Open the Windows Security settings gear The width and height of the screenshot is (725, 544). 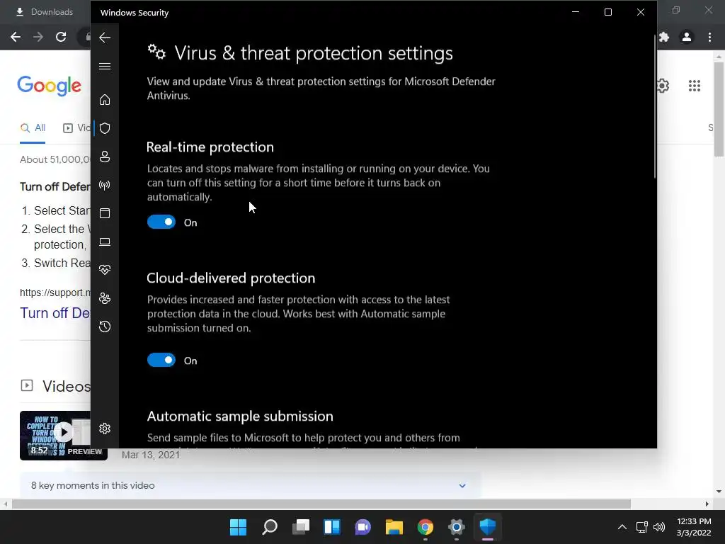(105, 429)
